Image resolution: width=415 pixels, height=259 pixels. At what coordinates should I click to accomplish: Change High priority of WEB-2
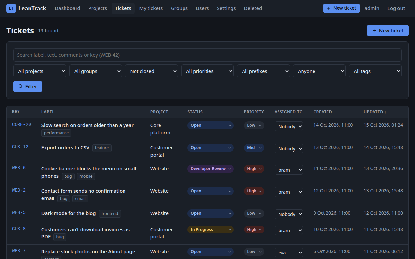tap(254, 191)
